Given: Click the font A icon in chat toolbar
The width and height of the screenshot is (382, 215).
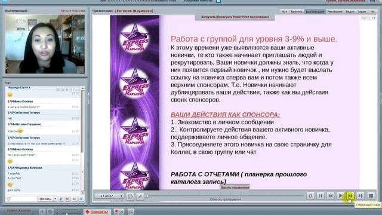Looking at the screenshot, I should click(75, 199).
